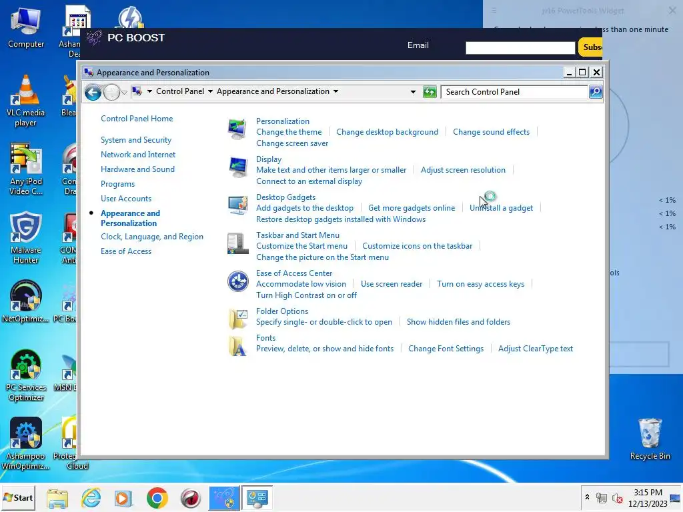Click Connect to an external display

(309, 181)
